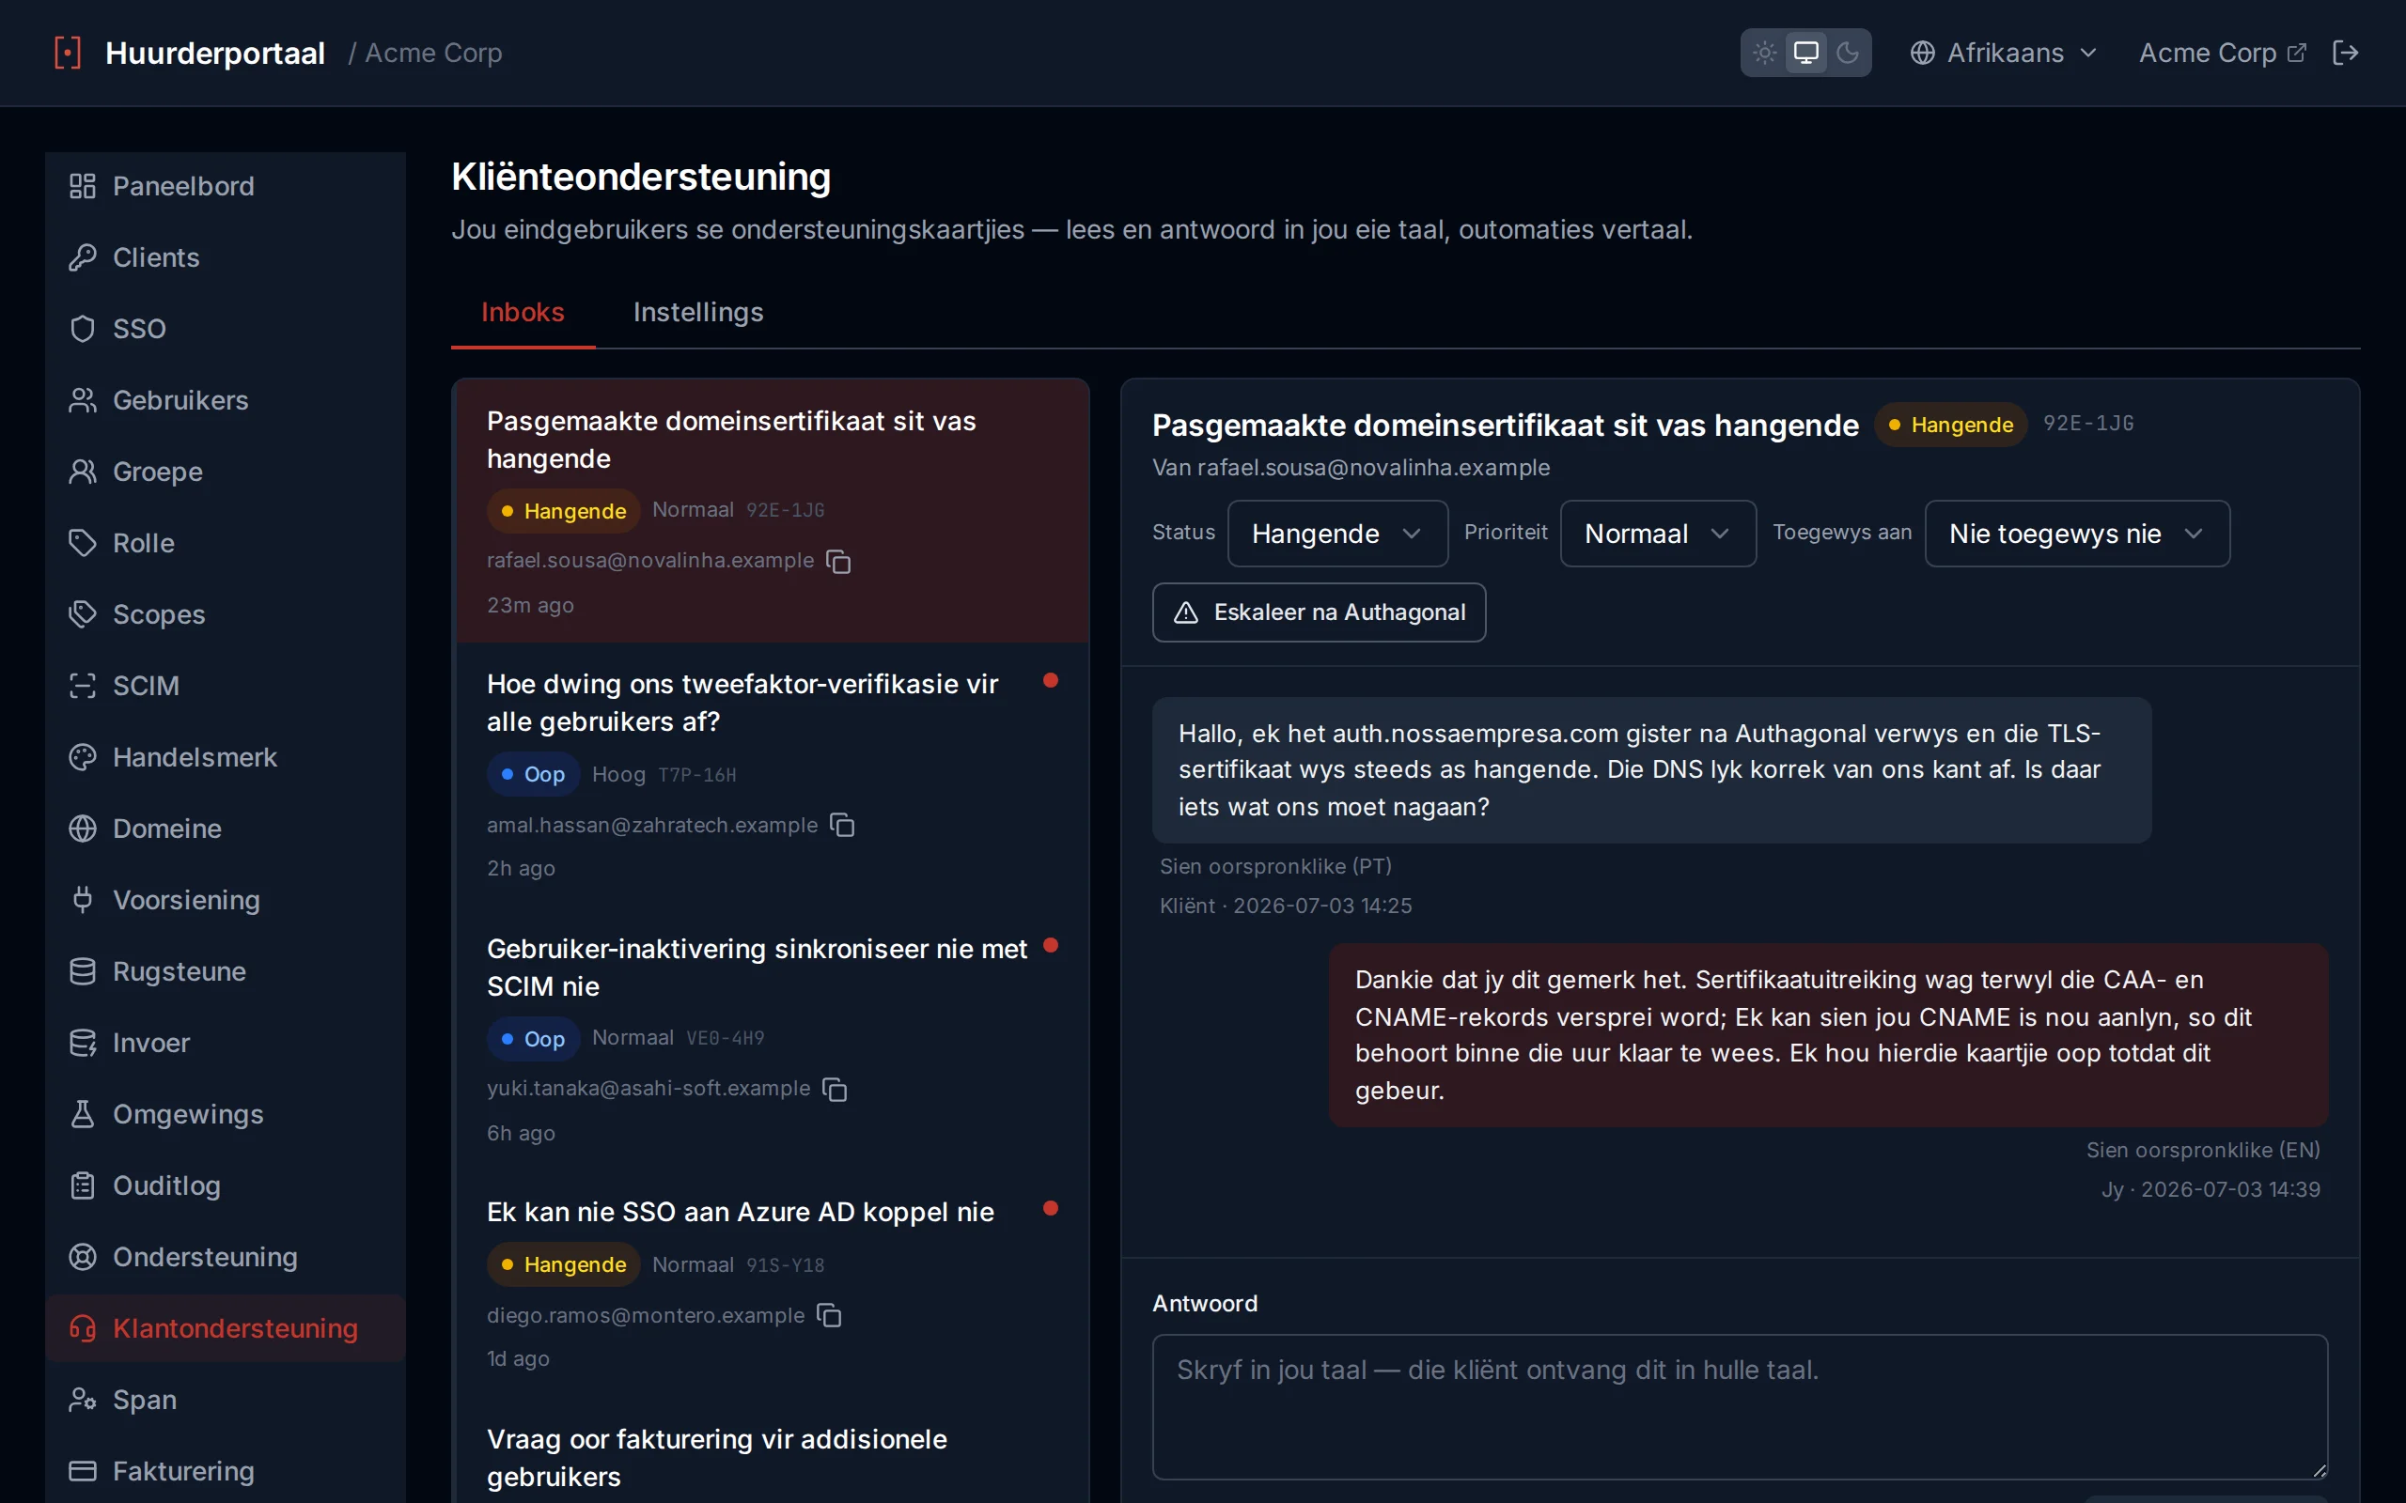Image resolution: width=2406 pixels, height=1503 pixels.
Task: Switch to dark theme moon icon
Action: tap(1849, 53)
